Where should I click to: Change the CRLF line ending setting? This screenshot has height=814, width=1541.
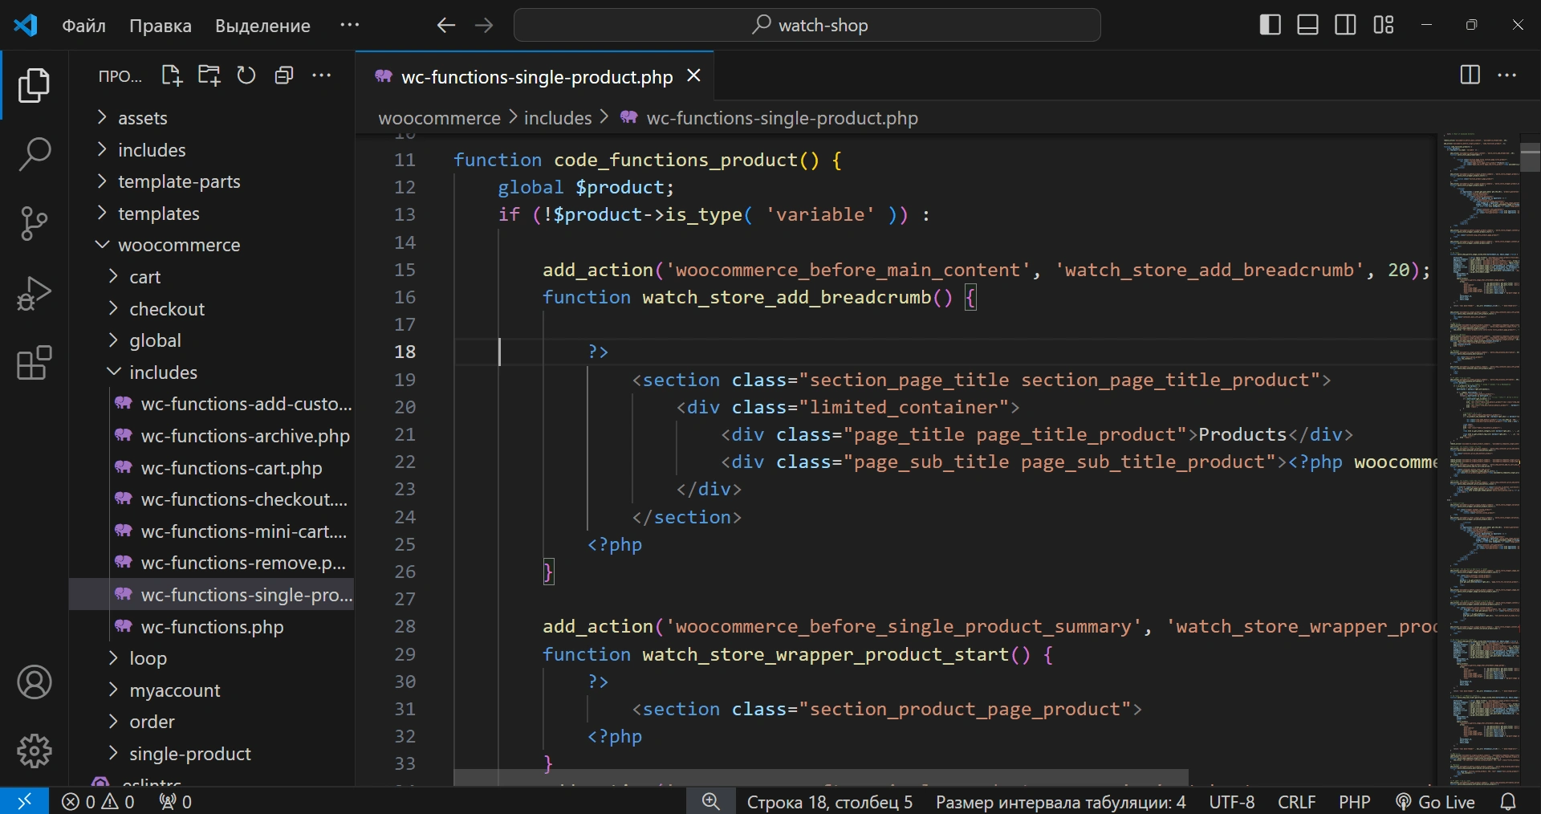[x=1296, y=802]
